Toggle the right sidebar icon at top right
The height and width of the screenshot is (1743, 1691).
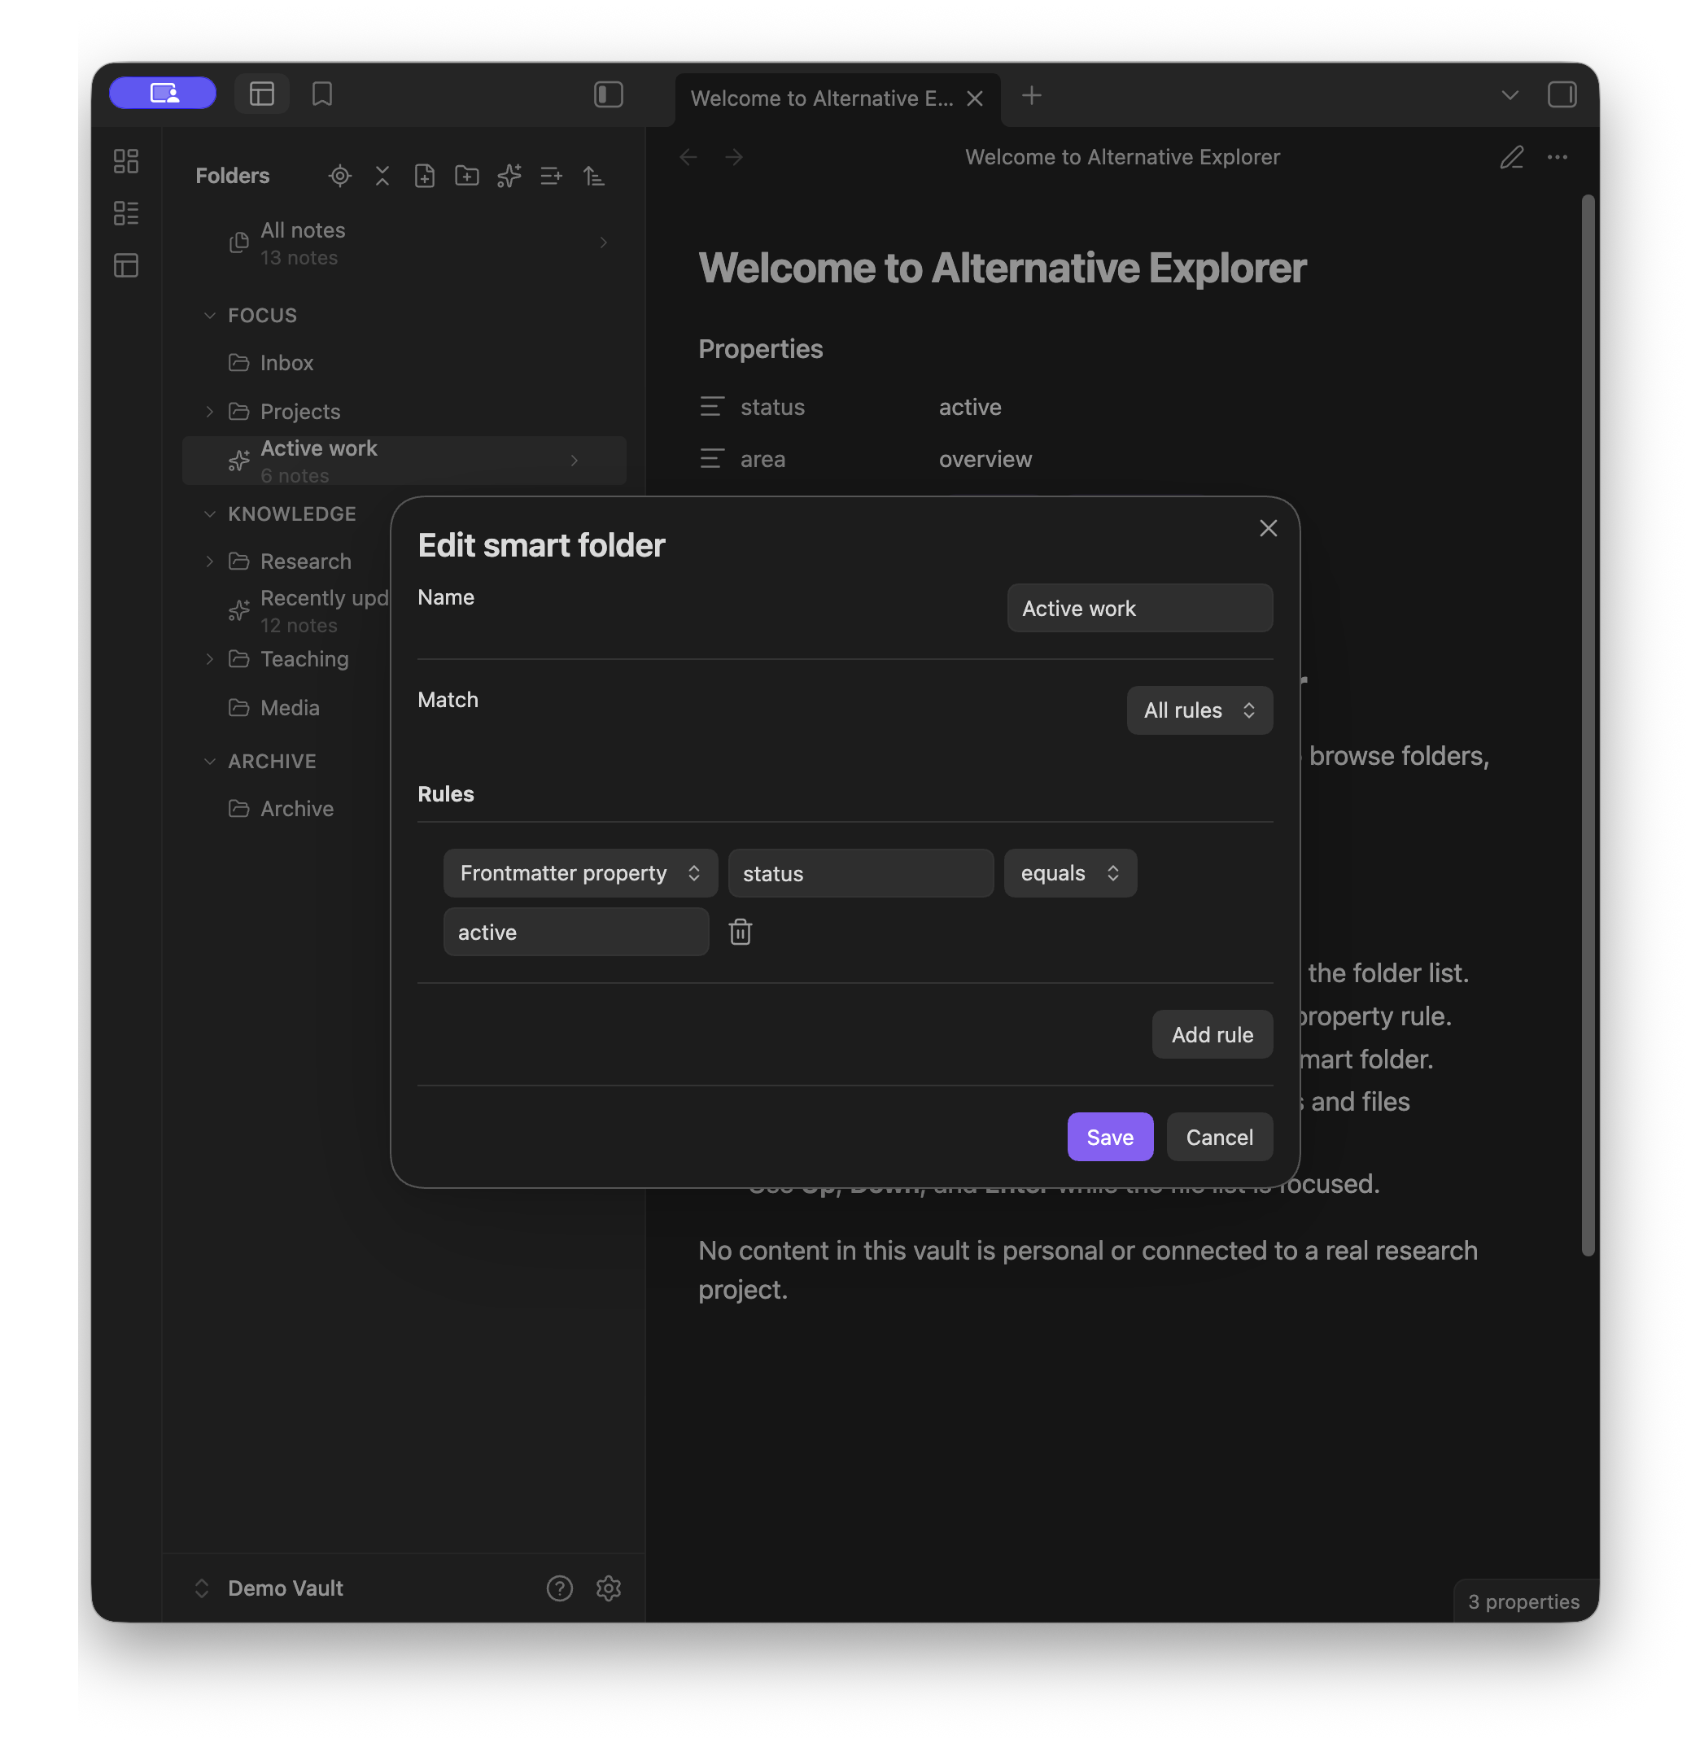(x=1561, y=94)
